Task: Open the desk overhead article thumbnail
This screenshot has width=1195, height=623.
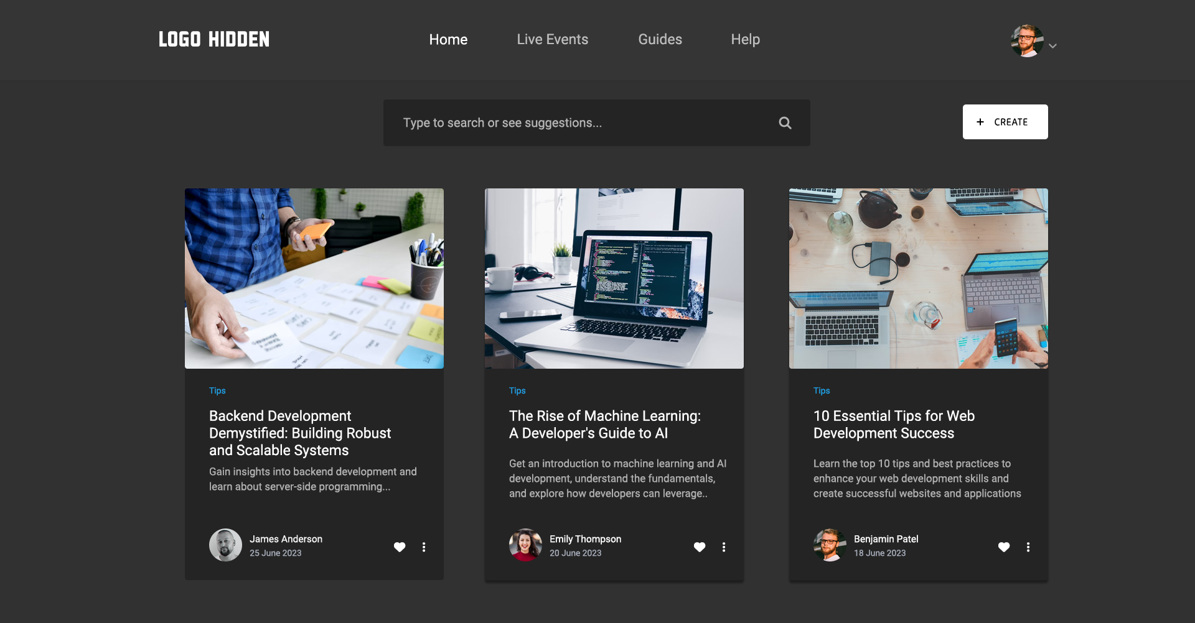Action: click(919, 279)
